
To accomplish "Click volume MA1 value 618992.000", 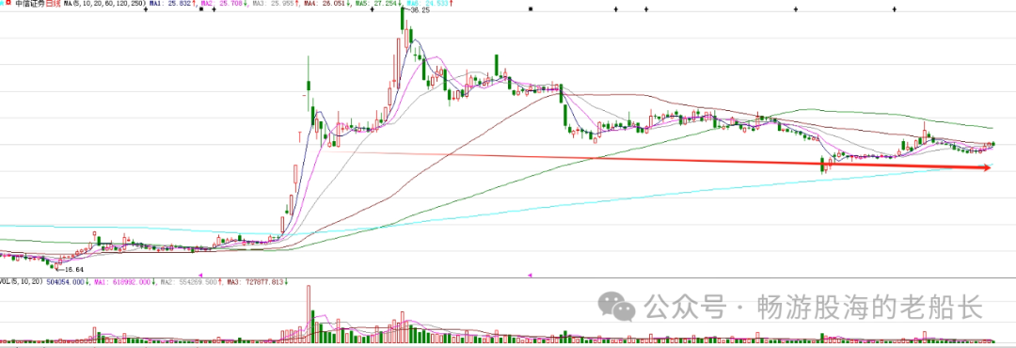I will click(122, 282).
